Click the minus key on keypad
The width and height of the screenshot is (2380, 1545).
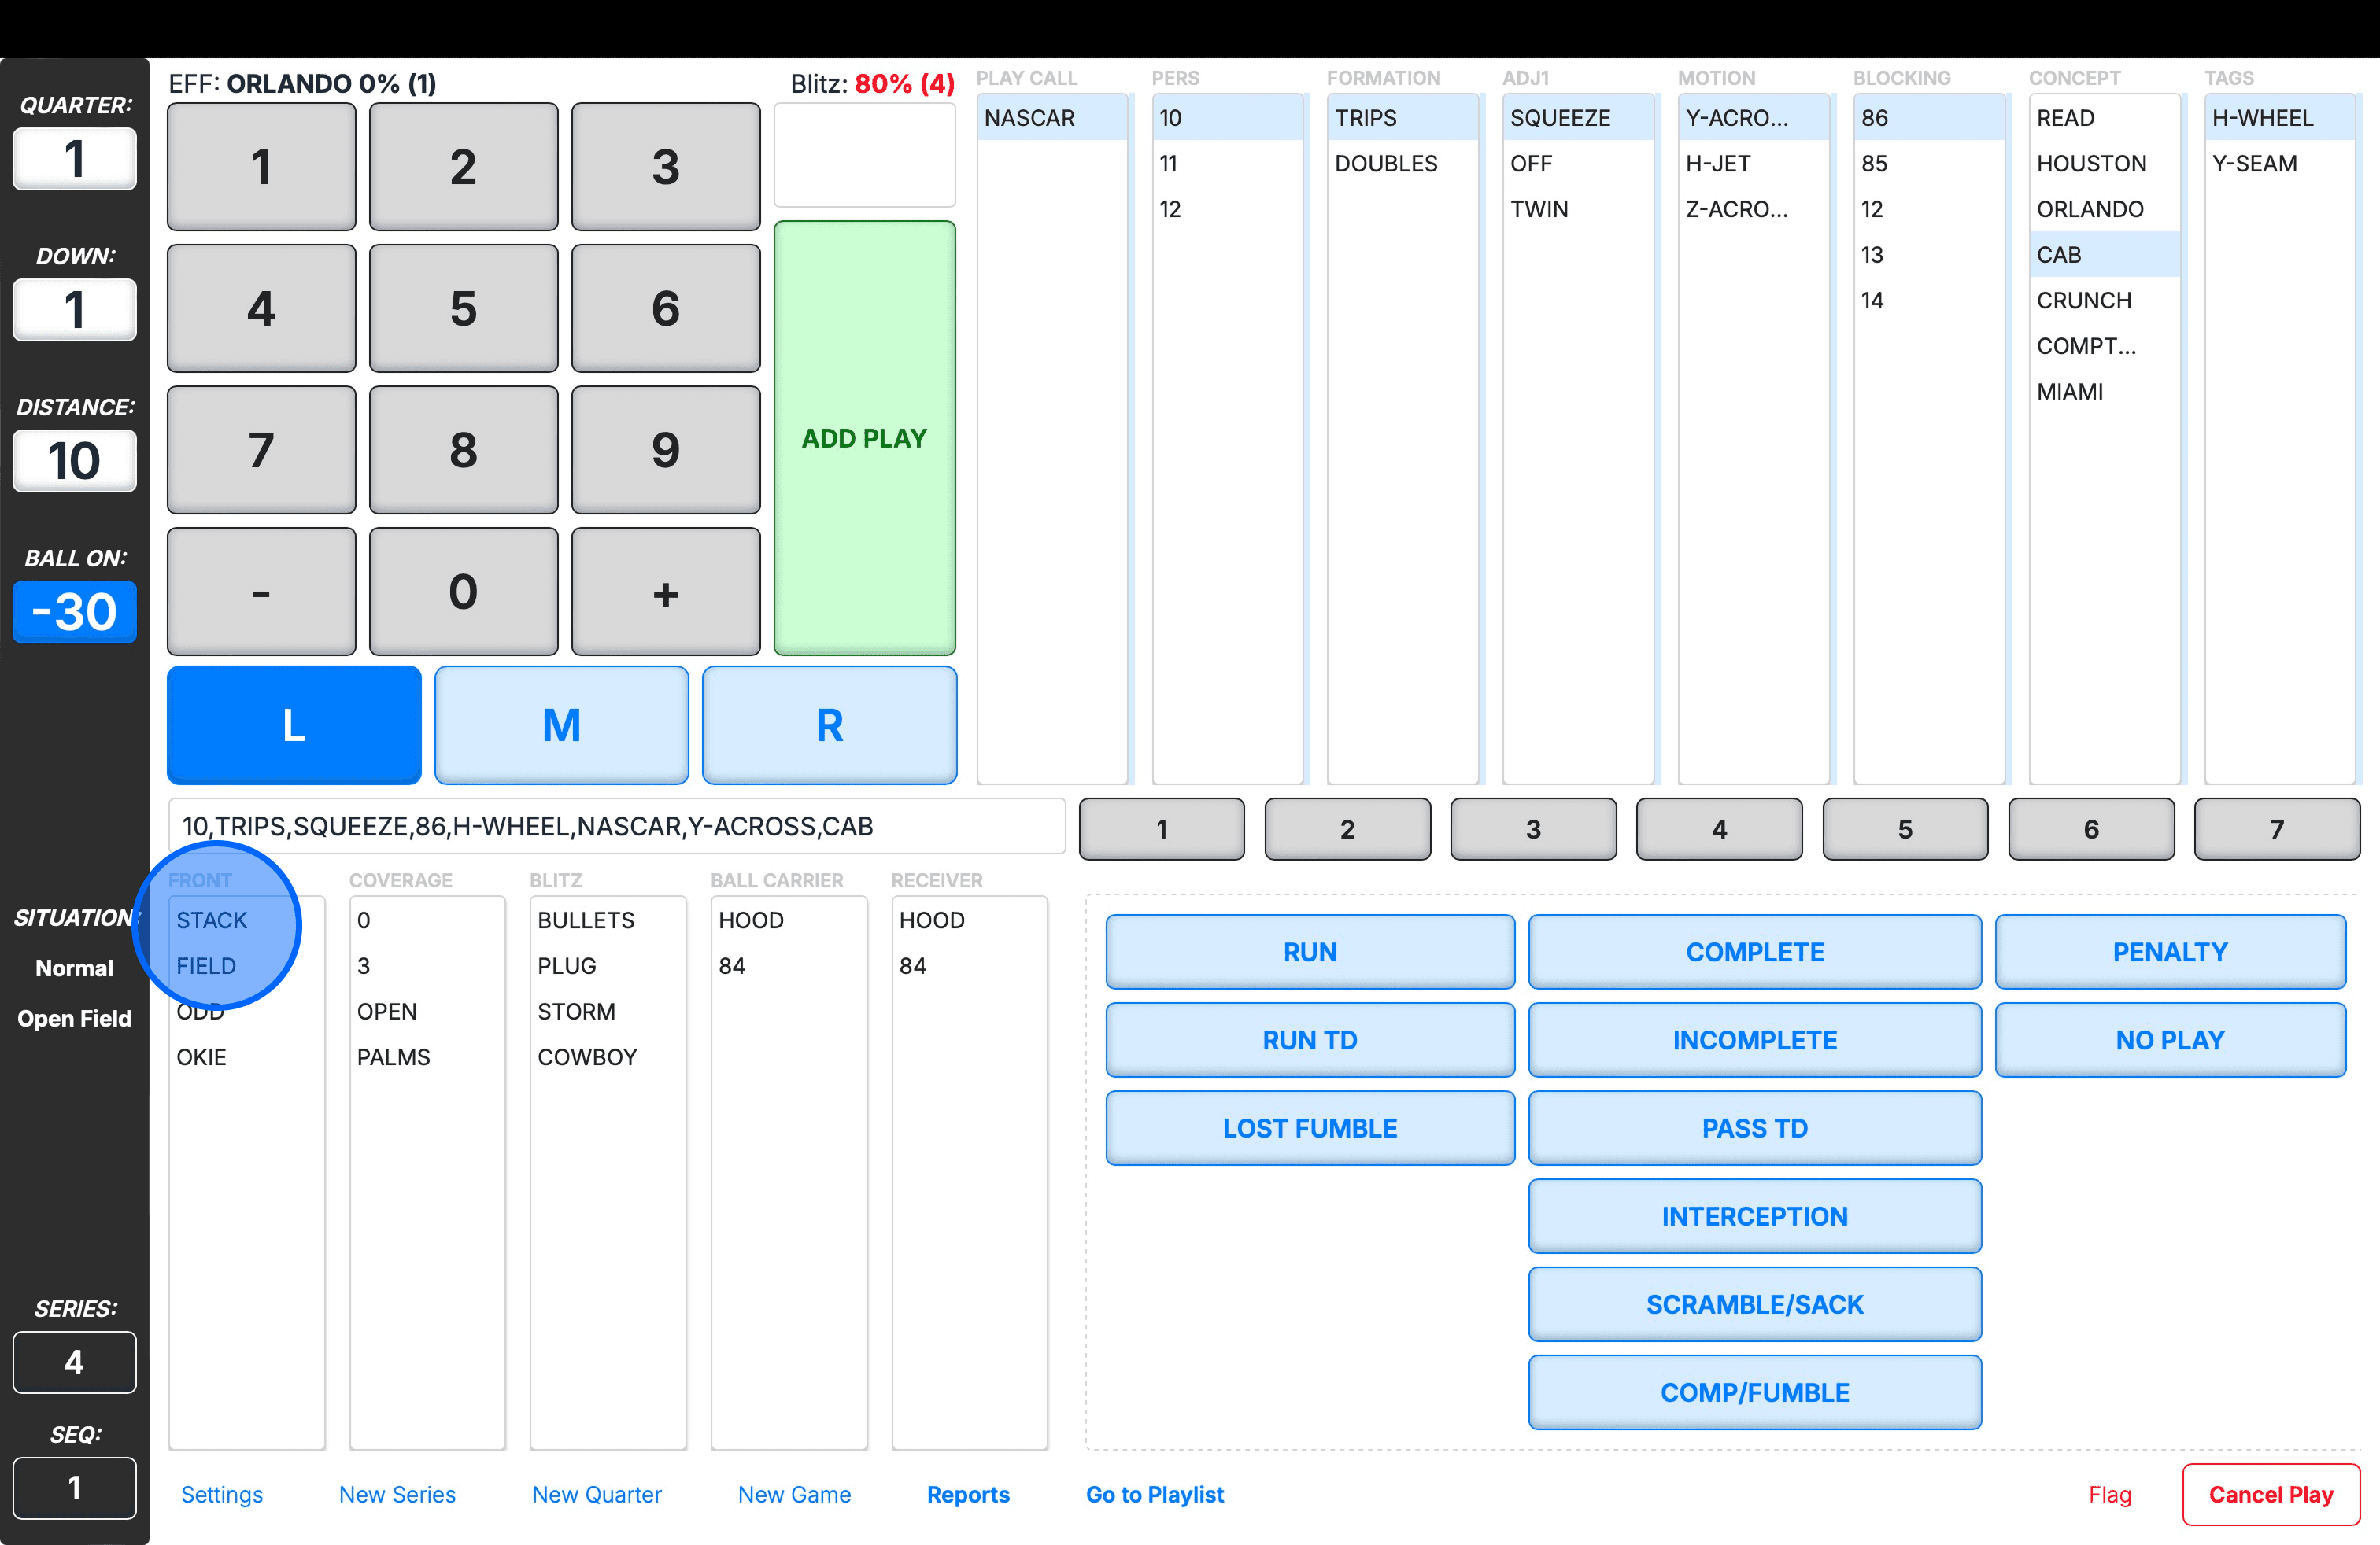[261, 592]
